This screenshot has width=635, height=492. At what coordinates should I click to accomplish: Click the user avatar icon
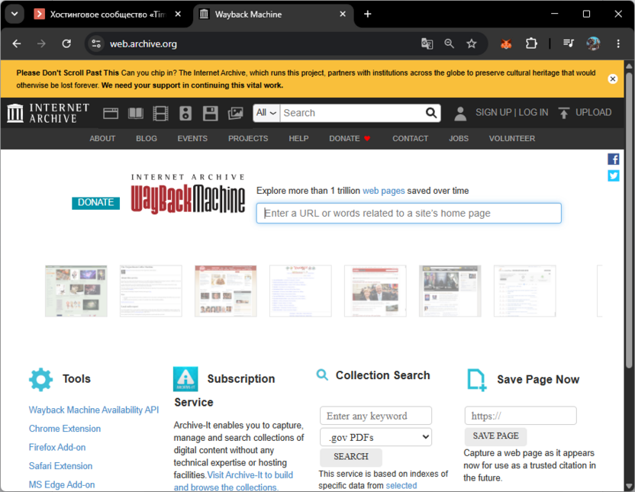pyautogui.click(x=460, y=114)
